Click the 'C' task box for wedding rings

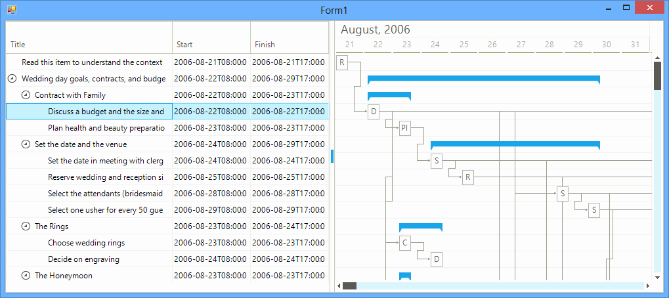(x=405, y=243)
